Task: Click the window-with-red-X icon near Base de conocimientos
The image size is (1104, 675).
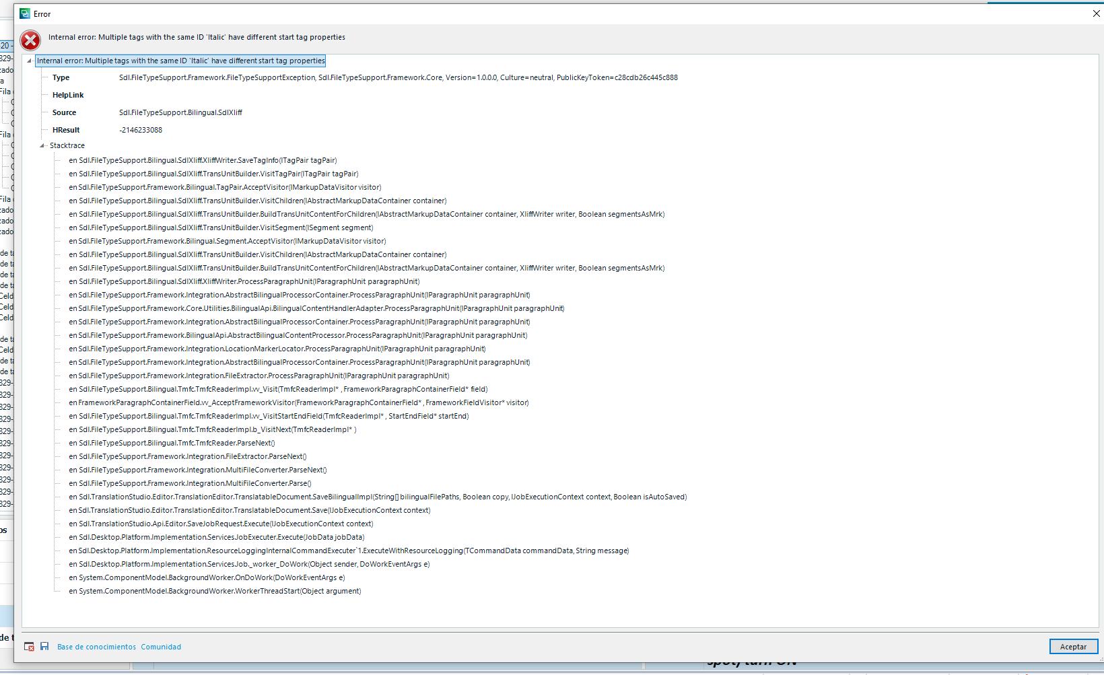Action: click(x=29, y=647)
